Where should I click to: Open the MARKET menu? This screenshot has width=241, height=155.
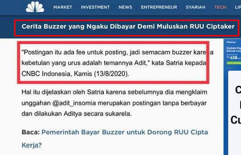tap(63, 7)
